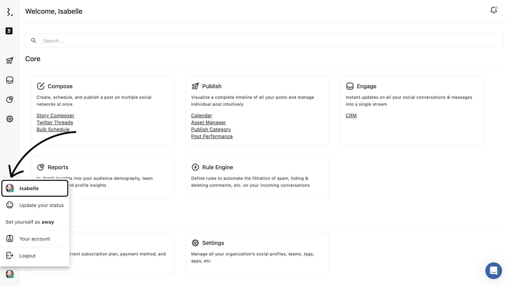Click the Twitter Threads link

click(x=55, y=122)
